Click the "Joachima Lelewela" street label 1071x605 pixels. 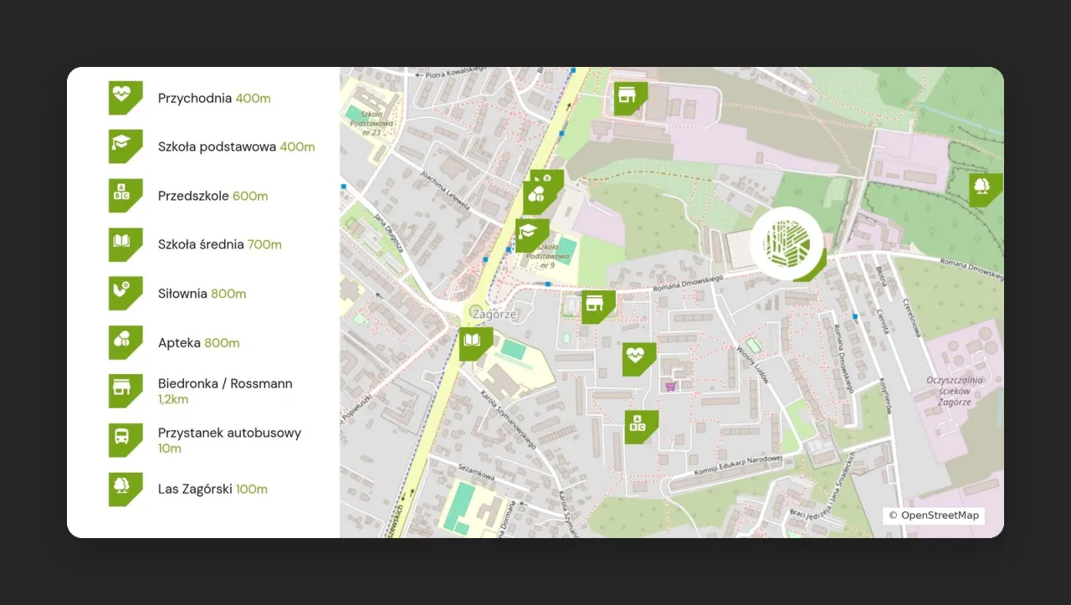[446, 190]
